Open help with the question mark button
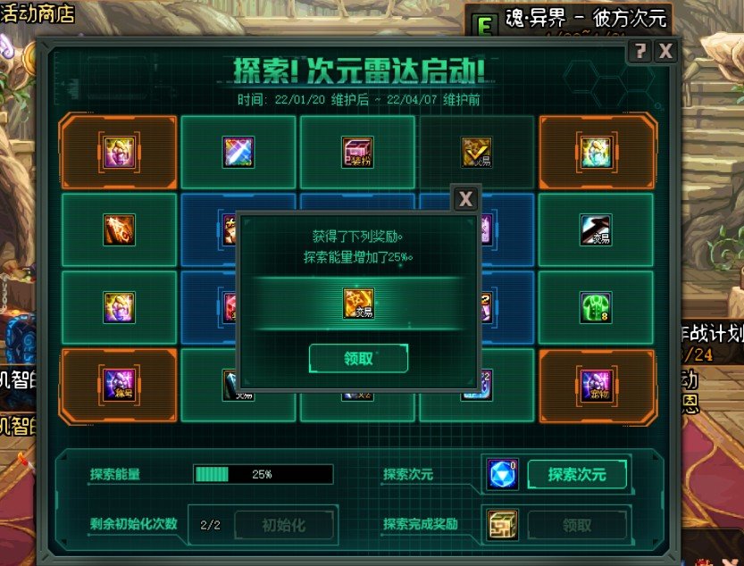The height and width of the screenshot is (566, 744). click(640, 50)
